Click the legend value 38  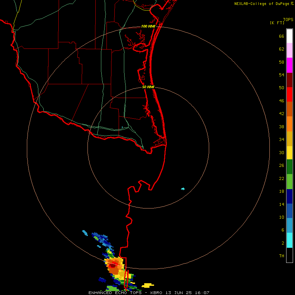coord(282,127)
